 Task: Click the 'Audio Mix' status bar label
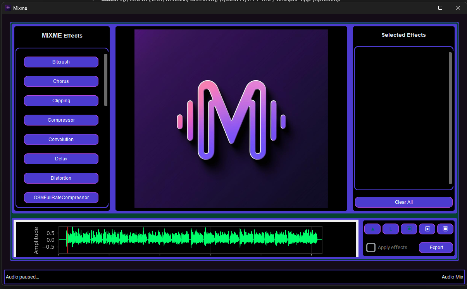point(453,277)
